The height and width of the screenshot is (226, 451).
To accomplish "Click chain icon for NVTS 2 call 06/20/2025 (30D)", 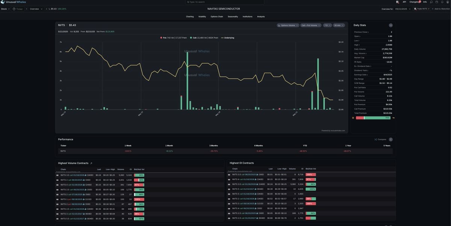I will 58,180.
